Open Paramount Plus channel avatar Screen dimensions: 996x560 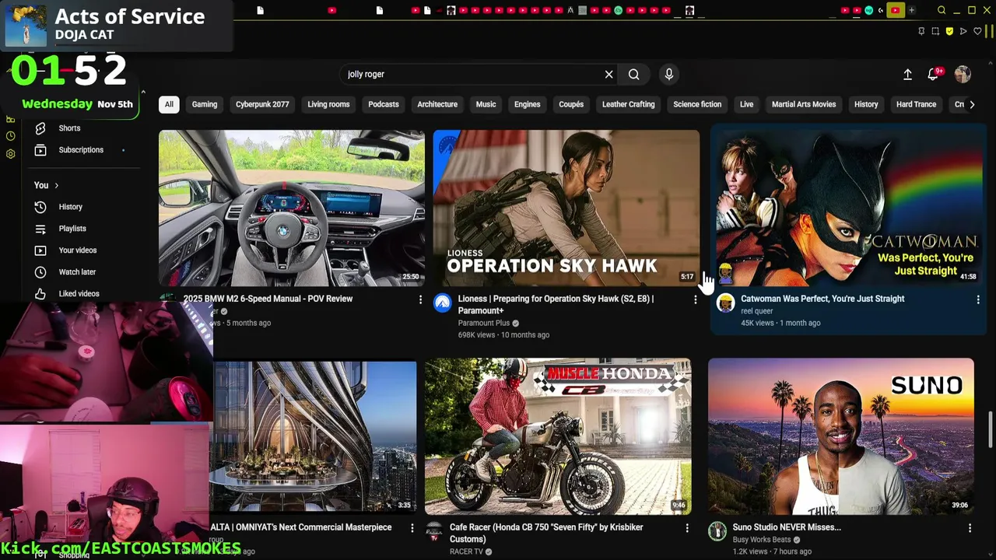[442, 303]
